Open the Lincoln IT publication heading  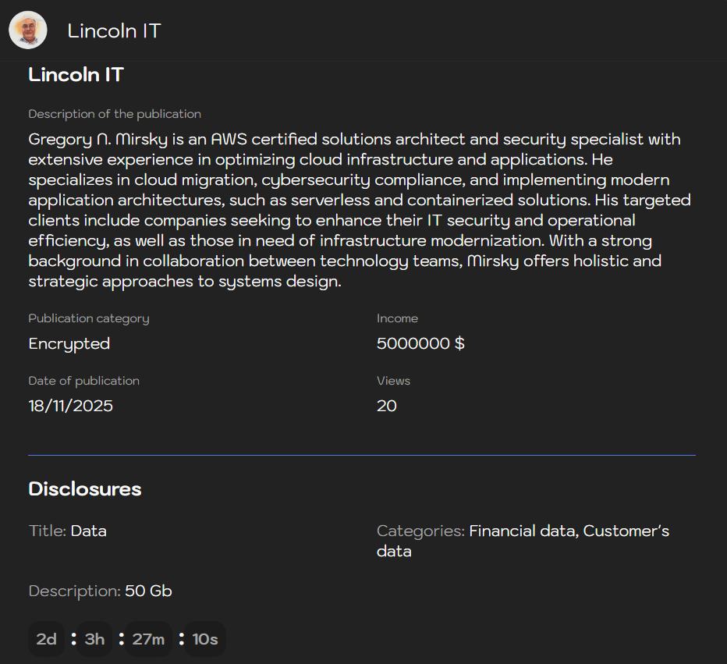tap(76, 75)
